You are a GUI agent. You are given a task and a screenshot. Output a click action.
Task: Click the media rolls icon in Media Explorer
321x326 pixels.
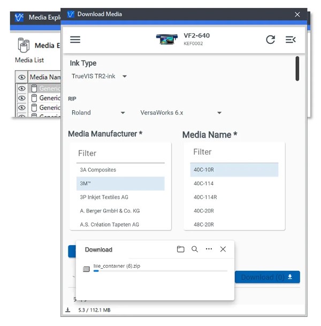[24, 45]
